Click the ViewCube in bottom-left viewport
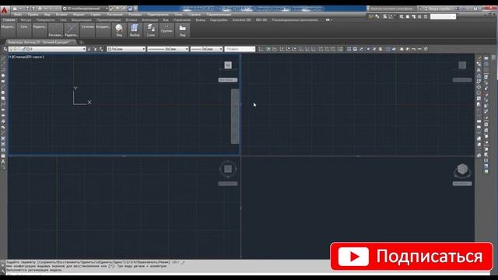 click(228, 169)
